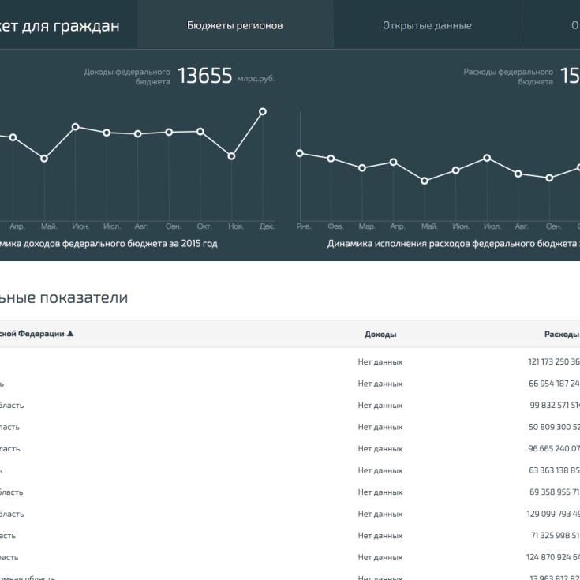
Task: Sort by the Федерации column arrow
Action: 70,334
